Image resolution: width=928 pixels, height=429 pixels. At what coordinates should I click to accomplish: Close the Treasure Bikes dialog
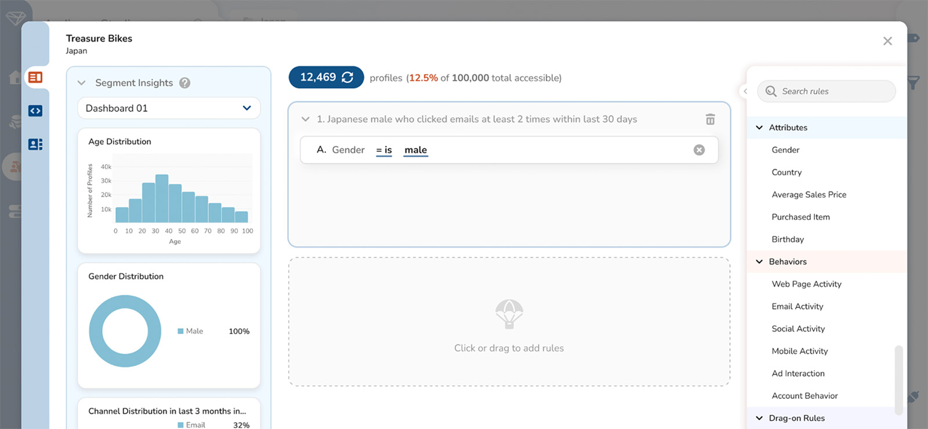coord(887,41)
